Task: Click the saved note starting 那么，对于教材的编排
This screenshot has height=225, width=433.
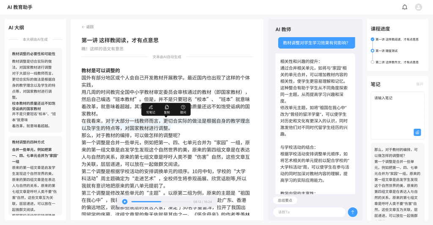Action: pyautogui.click(x=397, y=182)
